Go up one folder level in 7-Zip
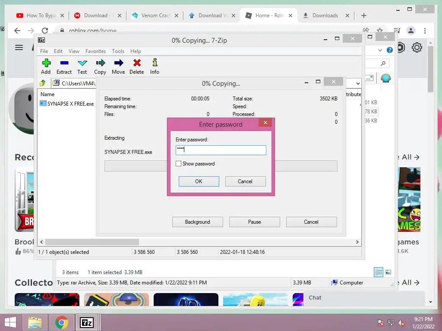The width and height of the screenshot is (442, 331). 43,83
